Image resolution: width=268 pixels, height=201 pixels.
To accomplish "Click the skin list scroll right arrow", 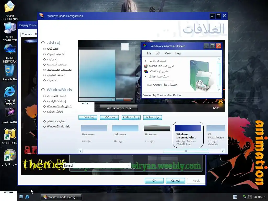I will click(x=223, y=151).
